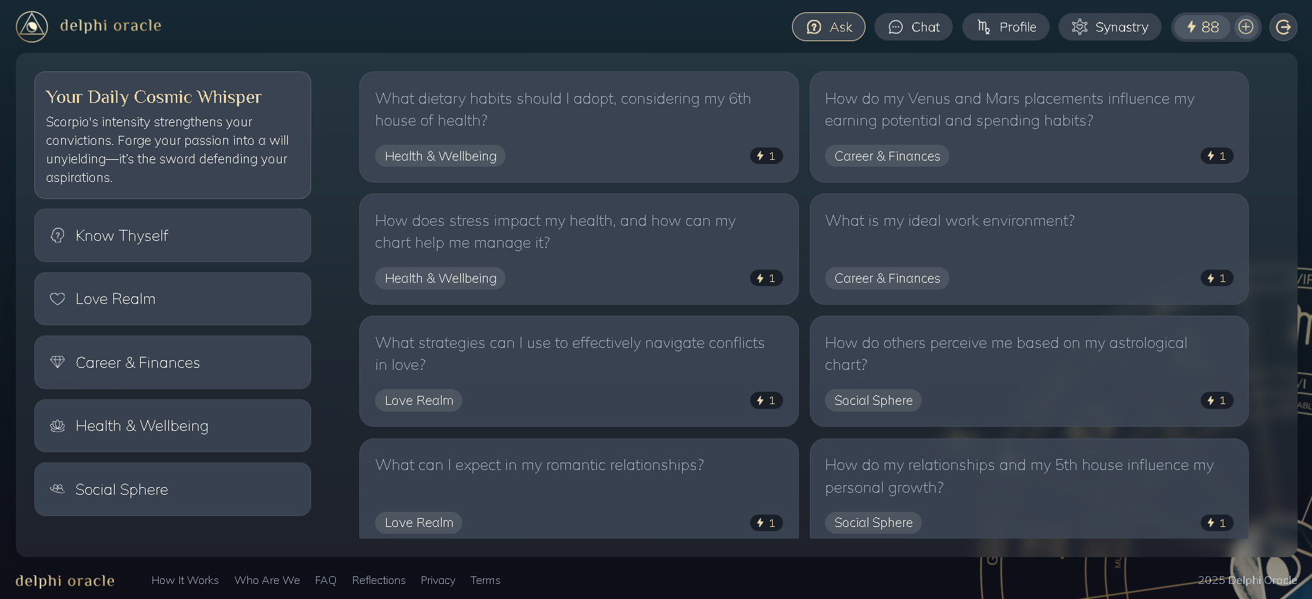Choose the romantic relationships question card
The image size is (1312, 599).
(579, 489)
